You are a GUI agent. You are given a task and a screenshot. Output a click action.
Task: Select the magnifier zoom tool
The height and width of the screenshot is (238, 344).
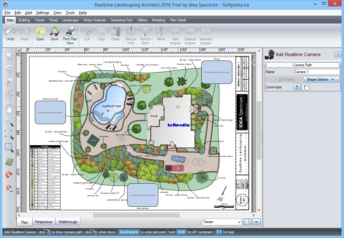point(9,122)
